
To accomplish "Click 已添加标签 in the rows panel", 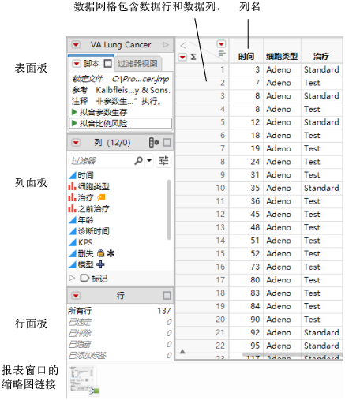I will [x=88, y=356].
